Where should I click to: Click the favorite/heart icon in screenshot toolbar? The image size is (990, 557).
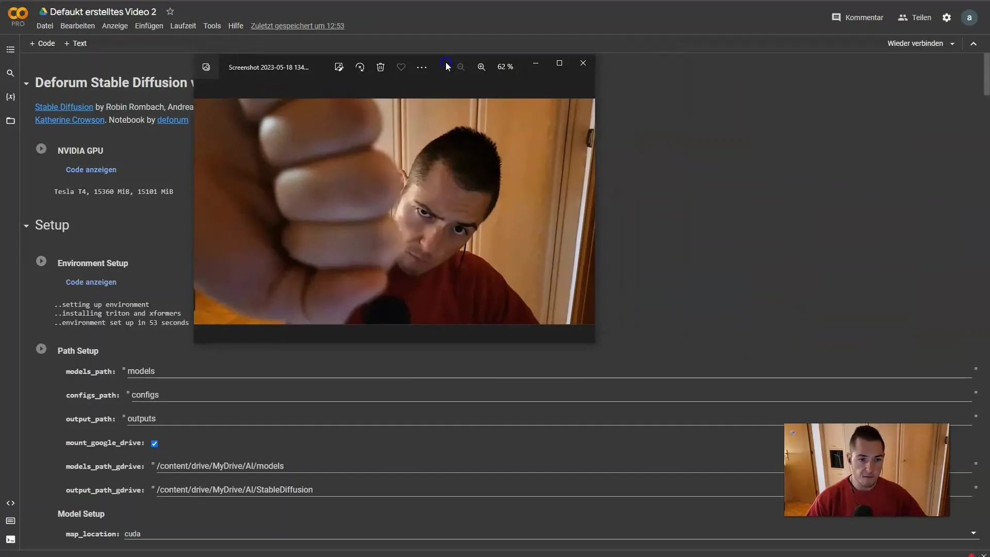pos(401,67)
